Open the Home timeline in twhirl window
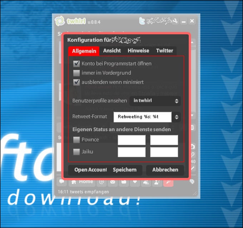Screen dimensions: 243x228 [x=82, y=182]
